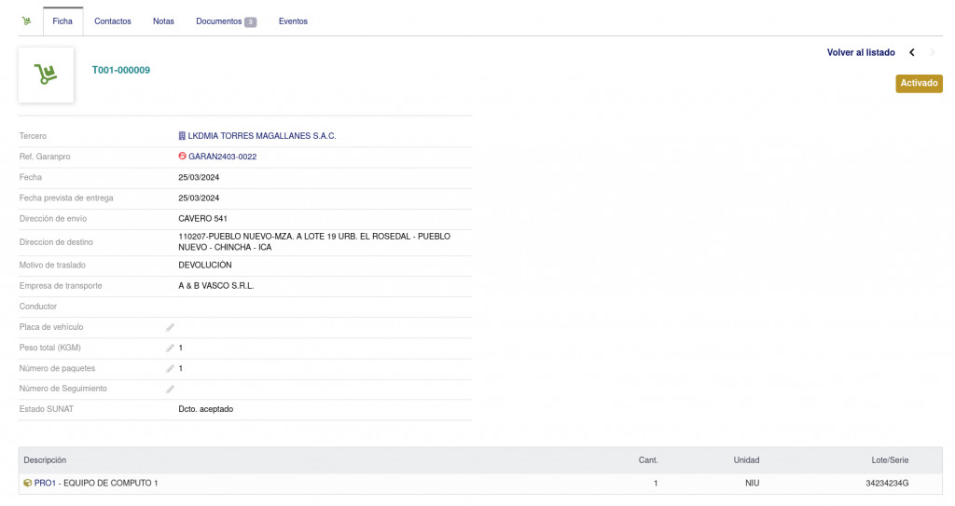Image resolution: width=955 pixels, height=506 pixels.
Task: Click the Activado status badge
Action: coord(919,84)
